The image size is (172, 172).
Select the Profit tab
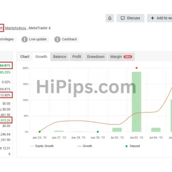pos(77,57)
